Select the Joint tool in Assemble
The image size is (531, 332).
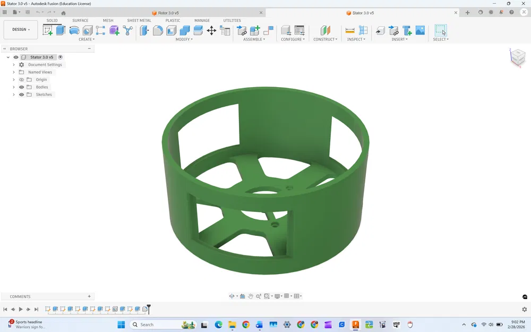pos(268,30)
